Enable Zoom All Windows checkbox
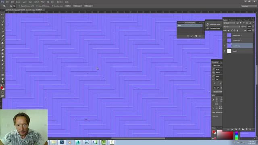258x145 pixels. tap(37, 6)
